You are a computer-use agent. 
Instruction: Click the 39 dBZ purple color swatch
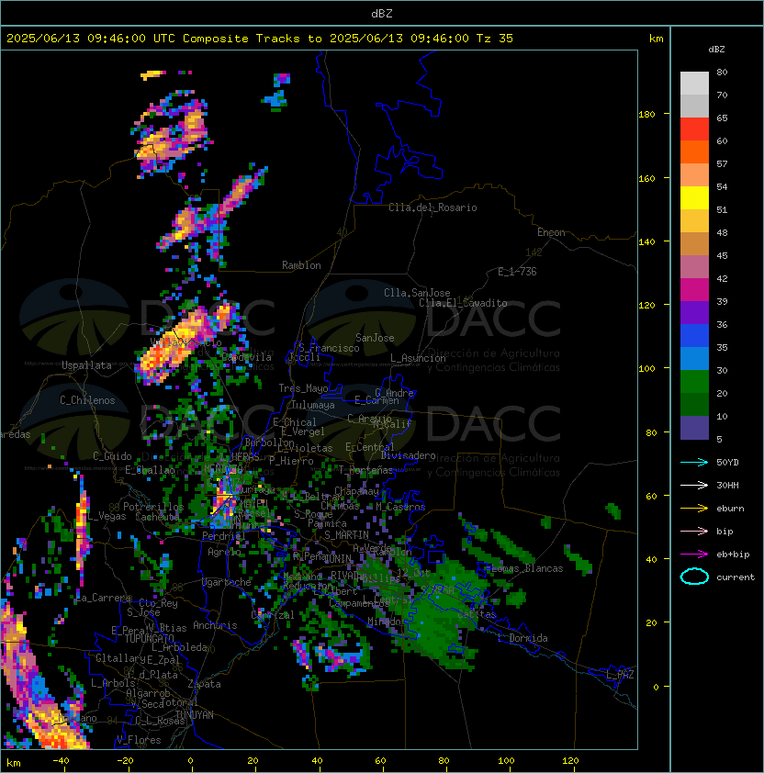694,312
